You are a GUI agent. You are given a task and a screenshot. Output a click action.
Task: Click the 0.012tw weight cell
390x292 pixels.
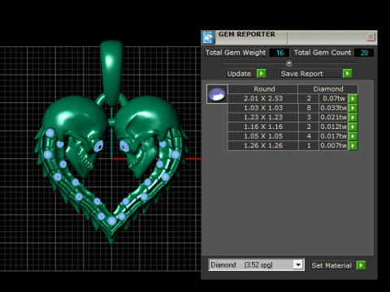(334, 127)
